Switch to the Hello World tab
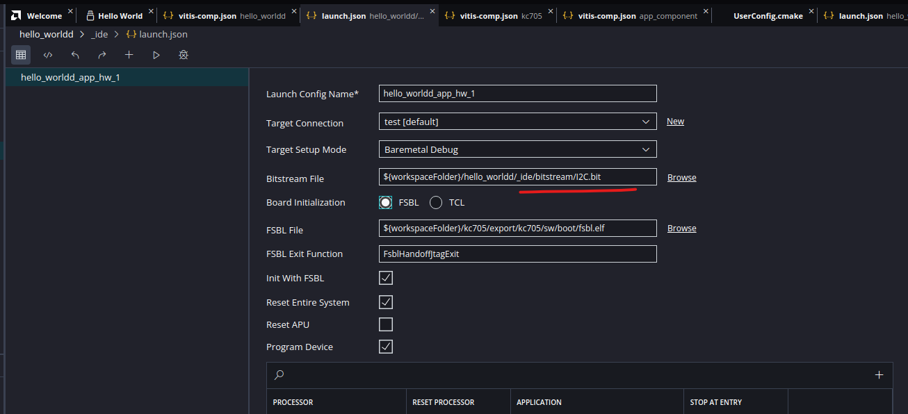This screenshot has height=414, width=908. point(116,15)
